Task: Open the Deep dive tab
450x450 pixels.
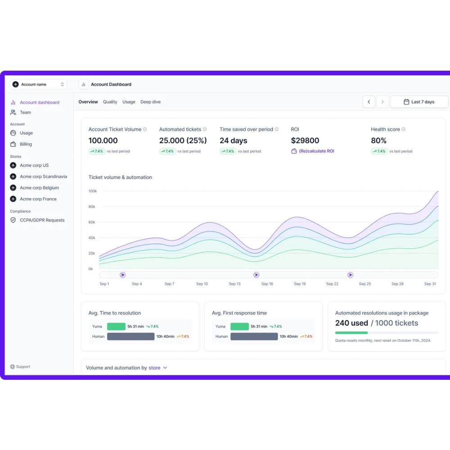Action: click(150, 102)
